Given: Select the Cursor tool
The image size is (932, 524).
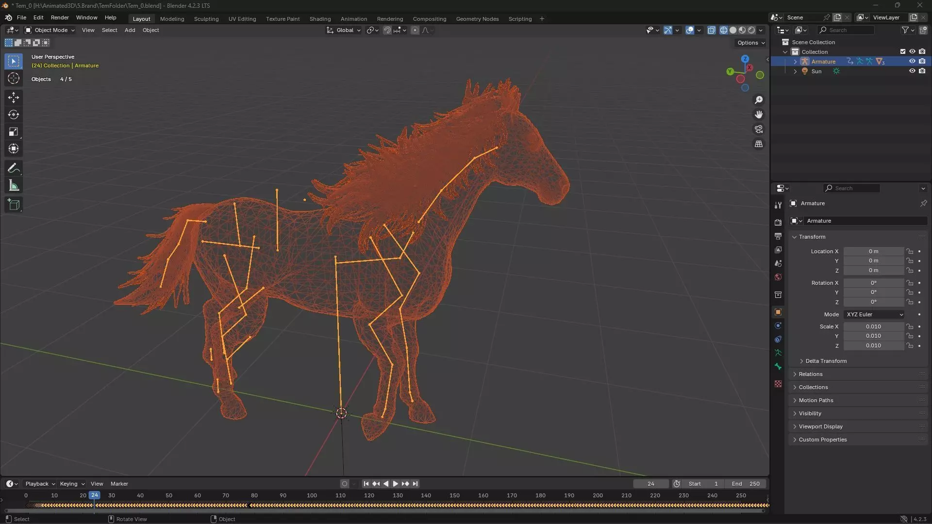Looking at the screenshot, I should coord(14,78).
